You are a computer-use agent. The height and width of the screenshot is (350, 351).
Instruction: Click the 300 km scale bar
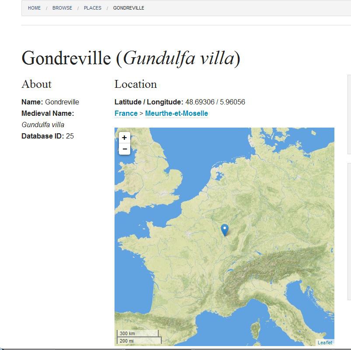138,333
